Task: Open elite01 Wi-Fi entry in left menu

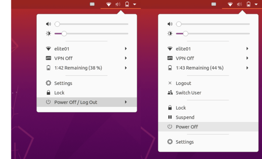Action: coord(87,48)
